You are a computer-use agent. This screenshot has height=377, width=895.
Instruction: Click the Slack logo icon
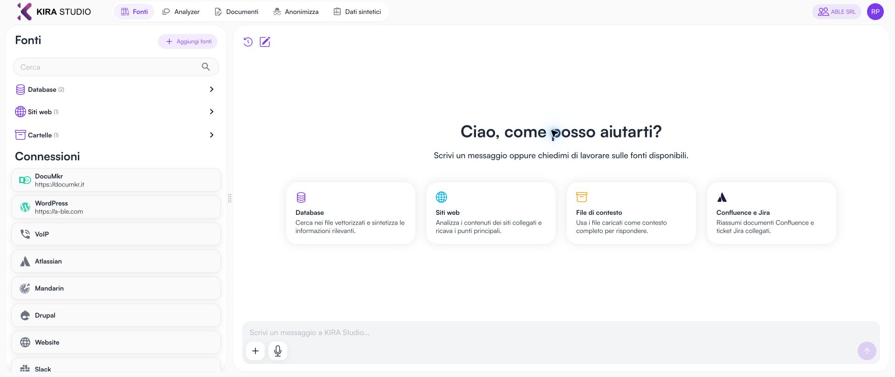coord(25,369)
